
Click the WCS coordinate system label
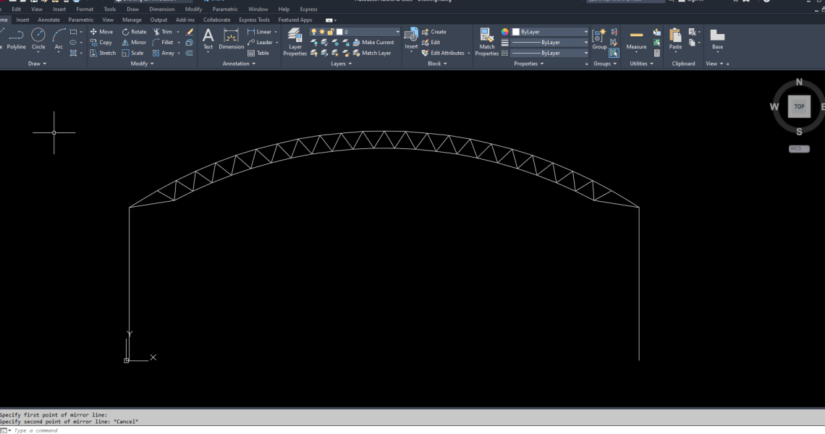799,149
